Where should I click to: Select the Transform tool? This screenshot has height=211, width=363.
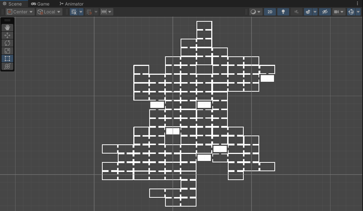7,66
